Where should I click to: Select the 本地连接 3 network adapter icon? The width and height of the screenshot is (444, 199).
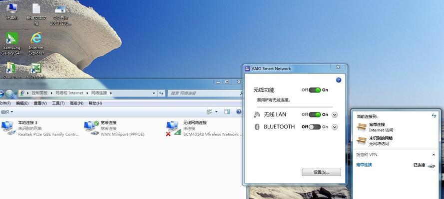coord(9,128)
